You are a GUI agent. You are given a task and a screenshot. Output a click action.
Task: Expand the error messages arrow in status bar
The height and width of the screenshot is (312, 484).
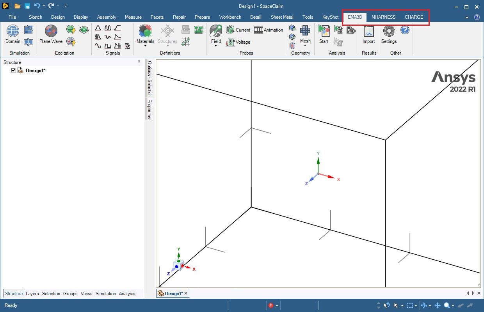pyautogui.click(x=277, y=305)
